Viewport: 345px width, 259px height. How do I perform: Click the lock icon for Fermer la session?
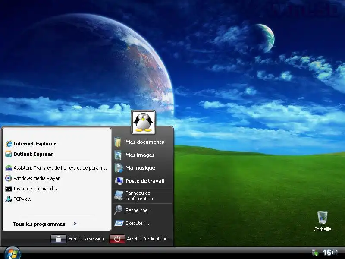coord(59,239)
